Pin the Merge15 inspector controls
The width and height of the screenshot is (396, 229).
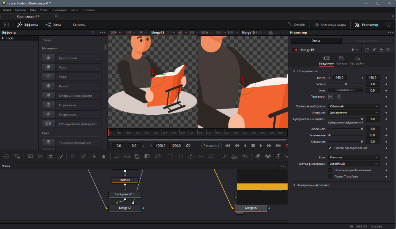pos(374,50)
